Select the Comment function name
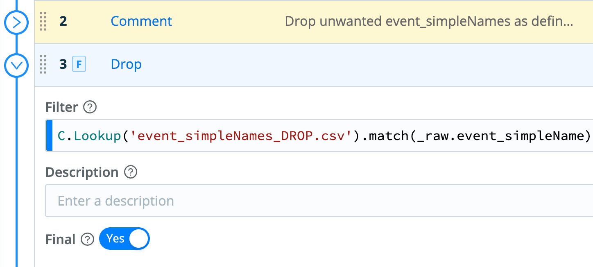The width and height of the screenshot is (593, 267). [141, 21]
